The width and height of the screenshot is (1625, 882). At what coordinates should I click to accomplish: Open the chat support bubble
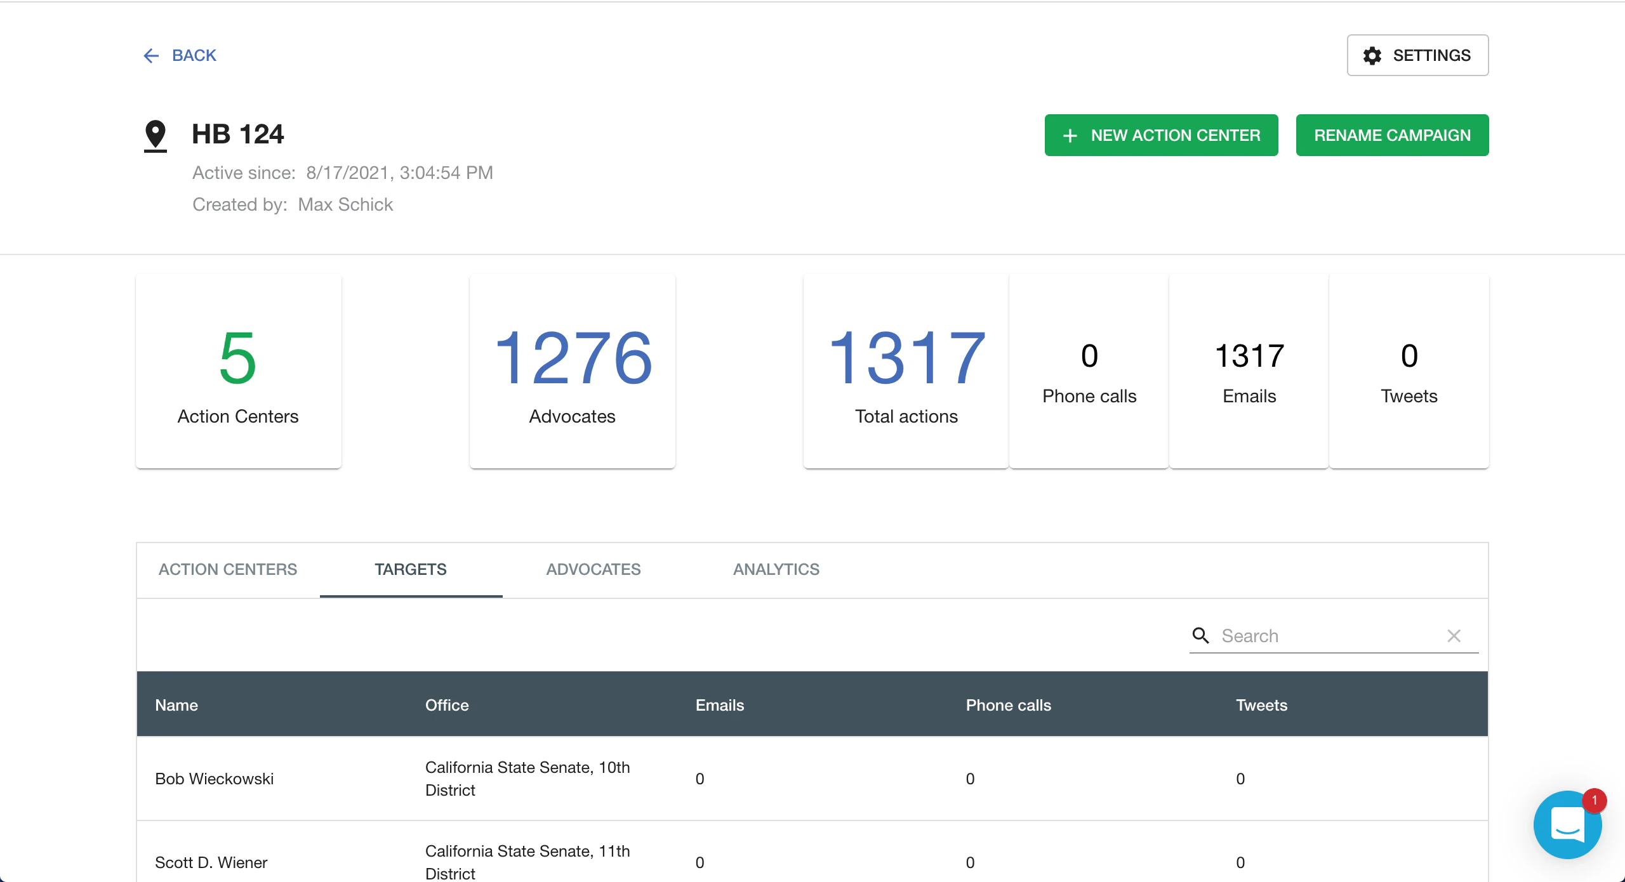click(1567, 825)
